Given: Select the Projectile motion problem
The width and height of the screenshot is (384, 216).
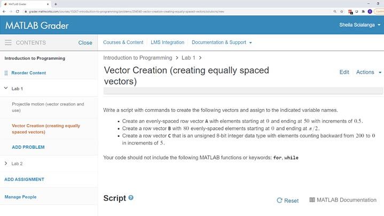Looking at the screenshot, I should pos(48,107).
